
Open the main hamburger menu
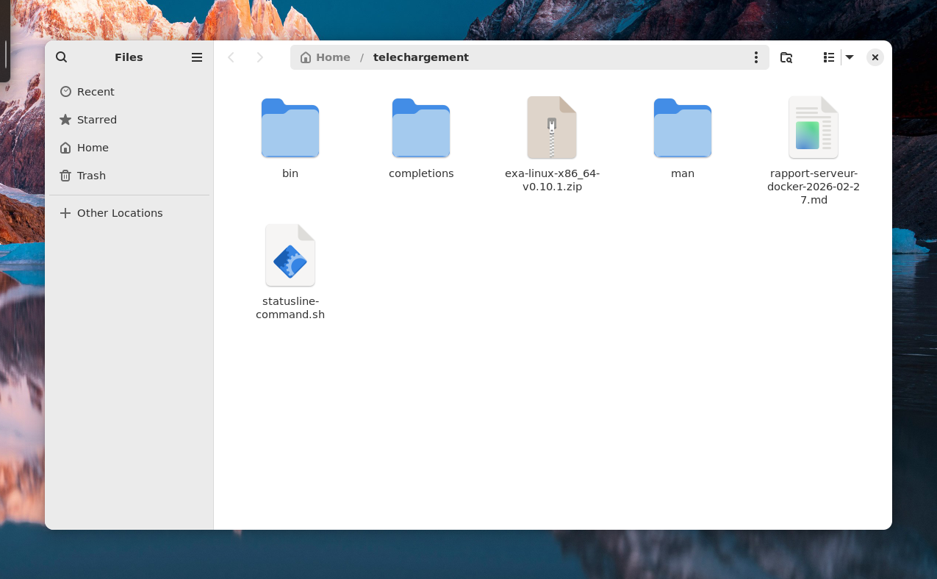coord(197,57)
